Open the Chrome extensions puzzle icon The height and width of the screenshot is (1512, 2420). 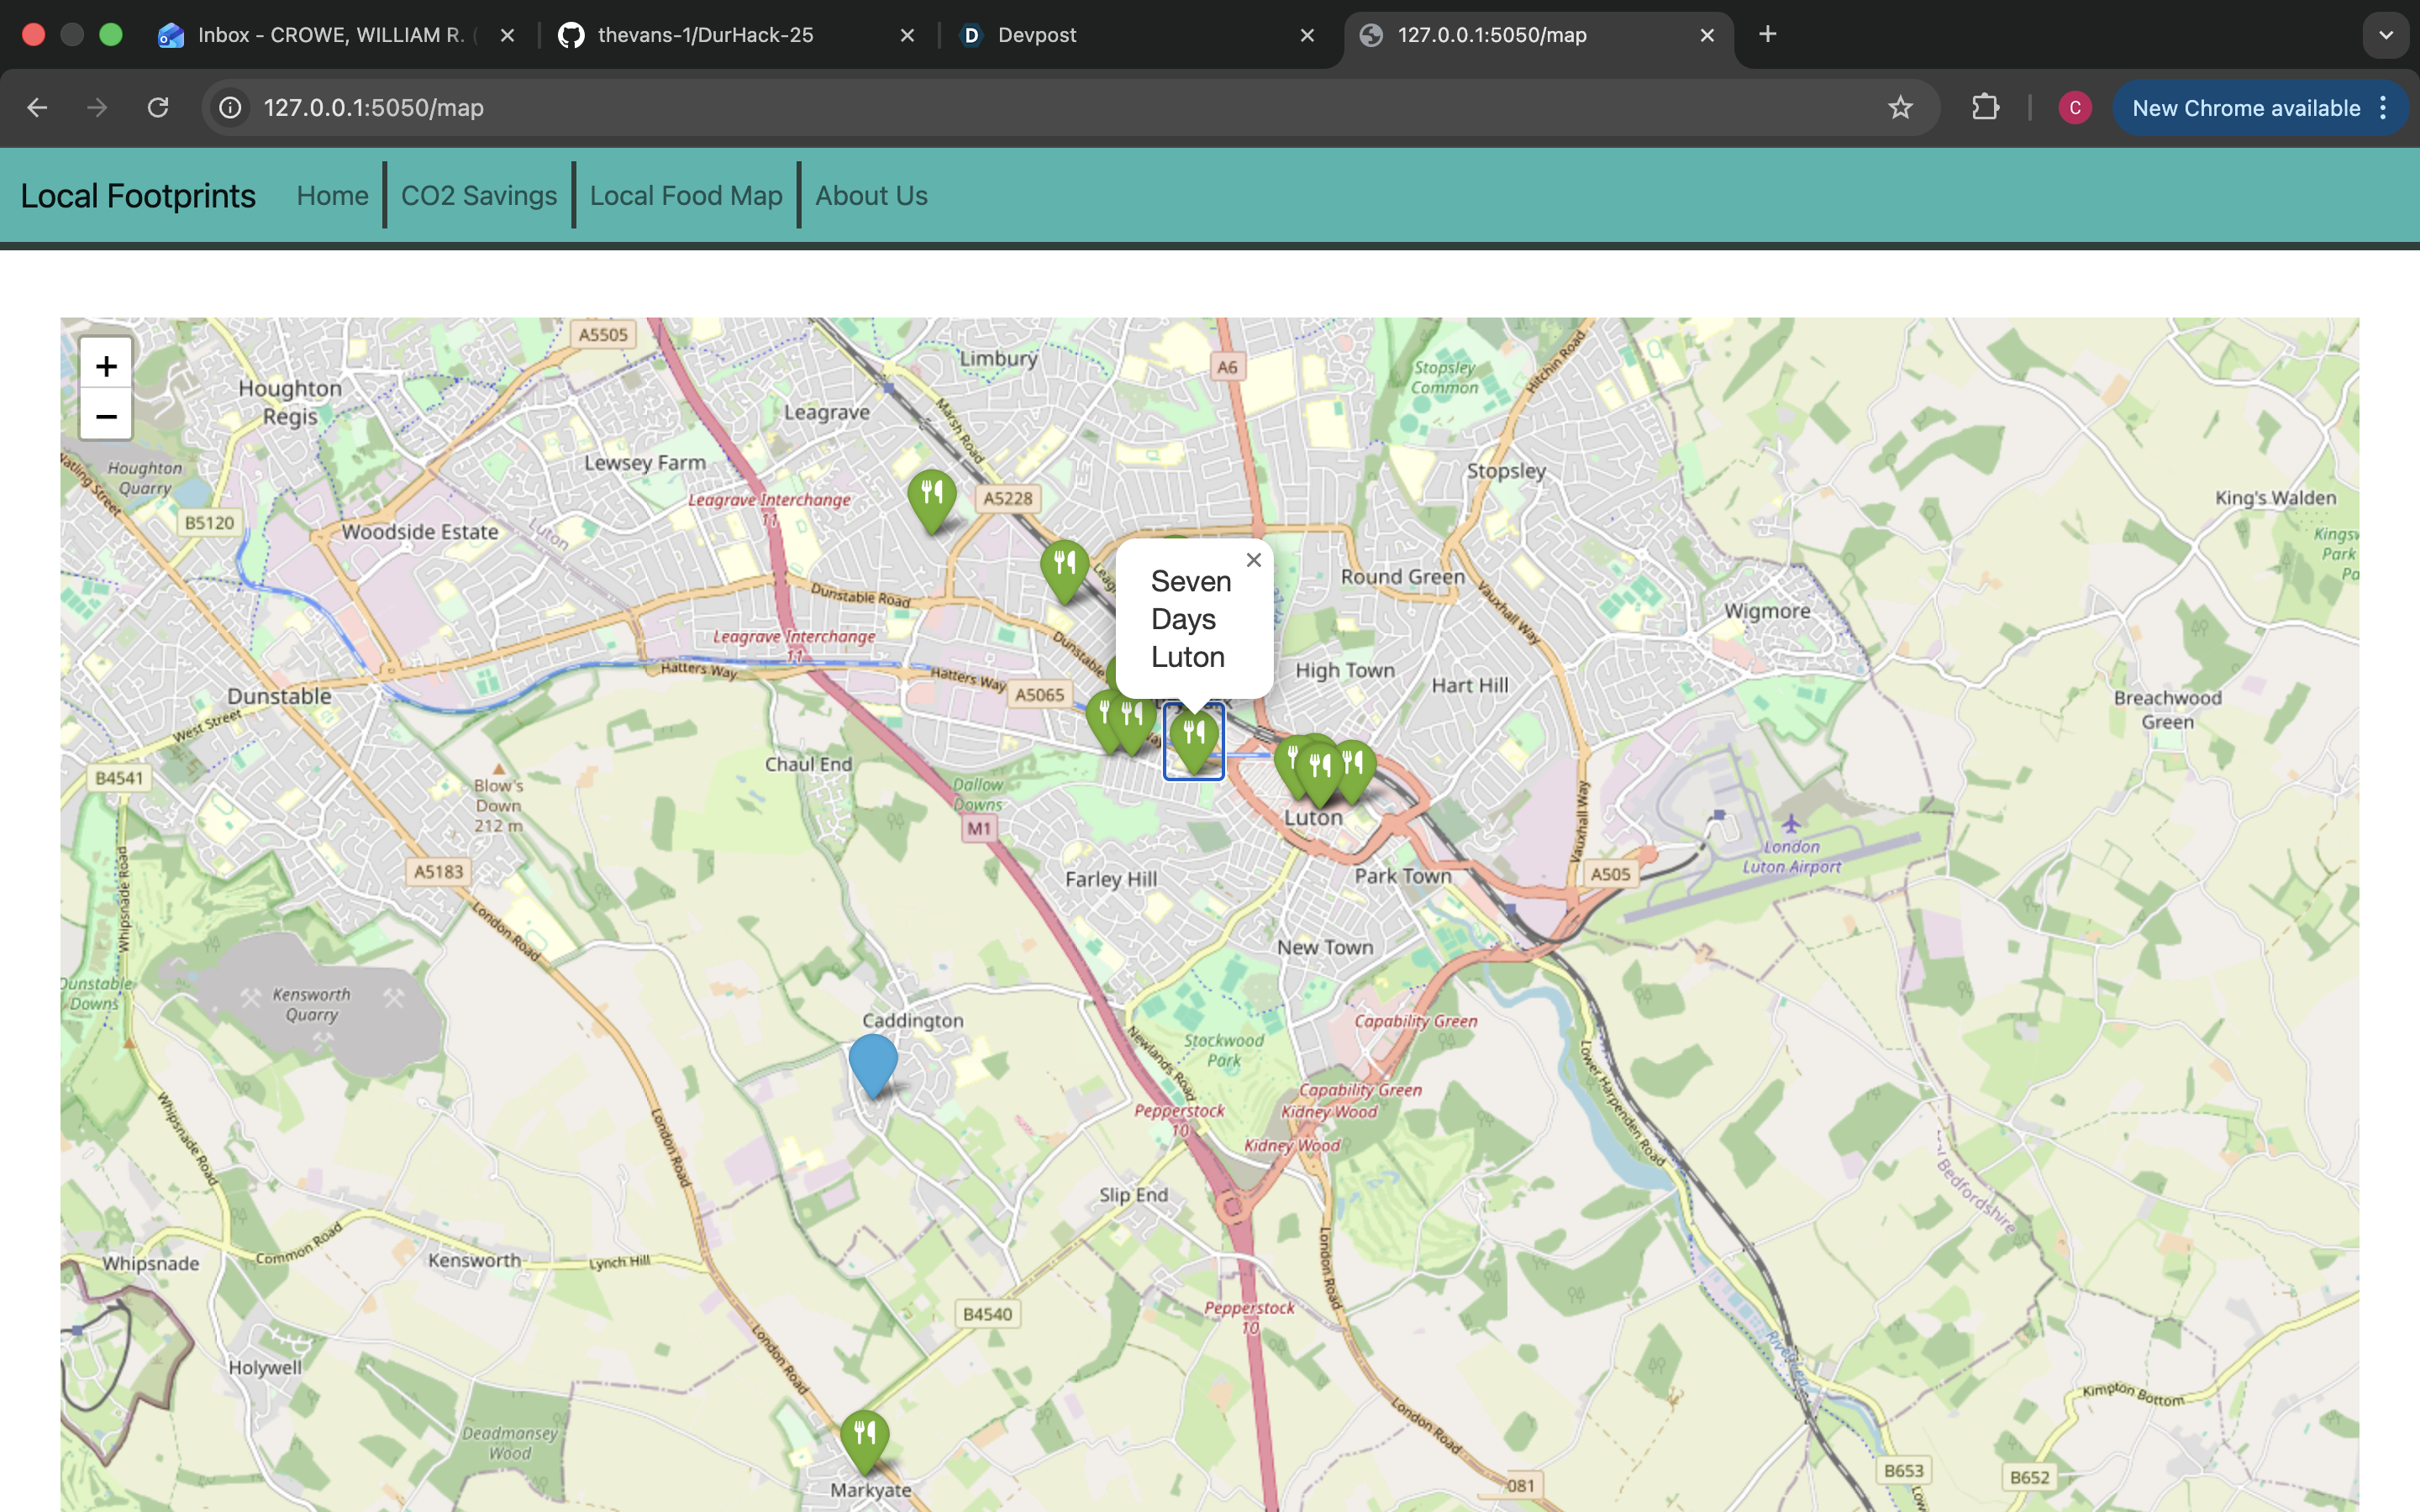(1985, 108)
